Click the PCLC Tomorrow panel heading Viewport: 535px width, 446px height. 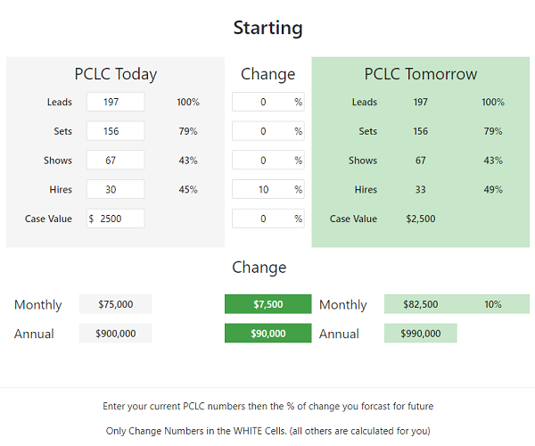pos(420,74)
